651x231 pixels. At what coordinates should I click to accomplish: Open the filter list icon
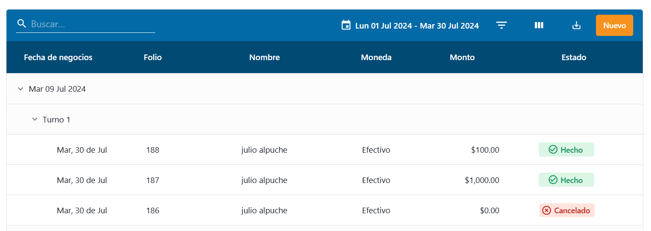pyautogui.click(x=501, y=26)
